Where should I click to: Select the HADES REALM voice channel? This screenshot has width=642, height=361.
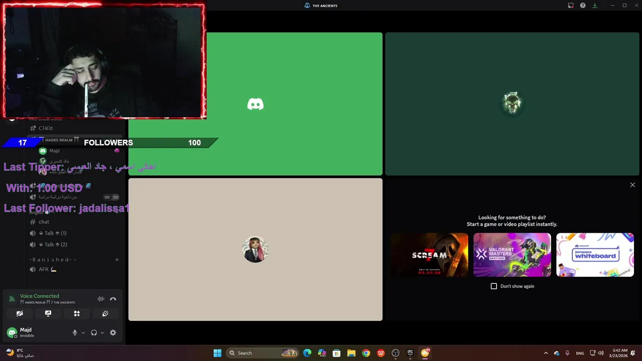coord(59,140)
